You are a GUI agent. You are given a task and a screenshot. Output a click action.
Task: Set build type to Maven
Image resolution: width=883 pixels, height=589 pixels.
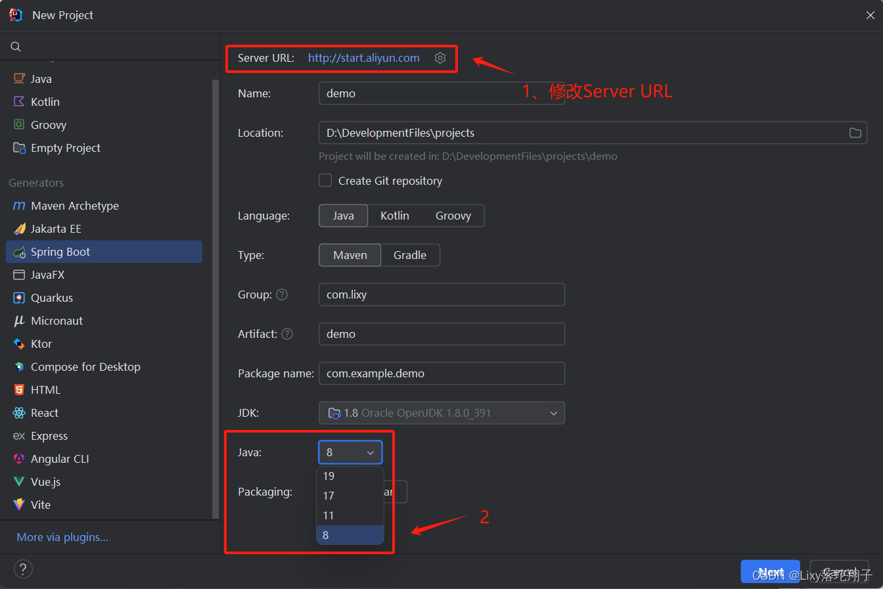[350, 255]
